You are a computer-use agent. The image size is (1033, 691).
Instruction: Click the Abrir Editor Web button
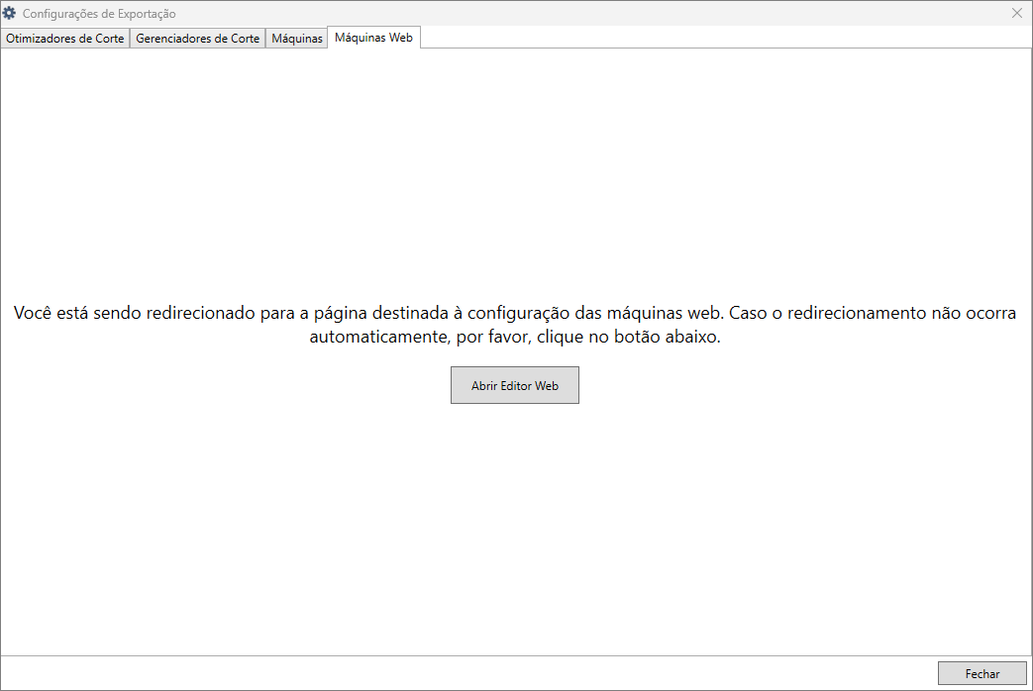coord(515,385)
